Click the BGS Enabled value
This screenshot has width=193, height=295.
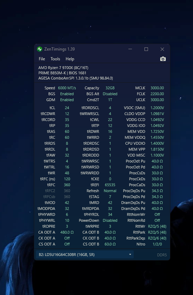[67, 94]
